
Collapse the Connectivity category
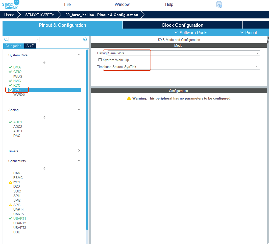pos(79,161)
